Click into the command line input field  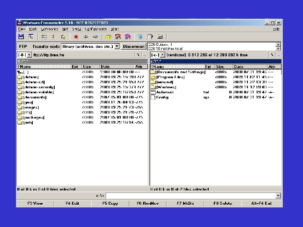(x=191, y=196)
